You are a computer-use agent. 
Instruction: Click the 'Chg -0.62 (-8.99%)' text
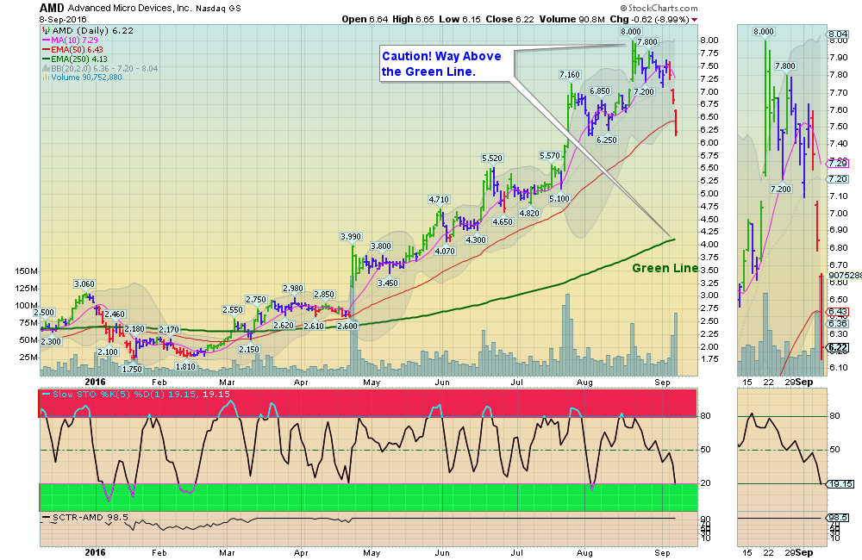click(x=649, y=19)
